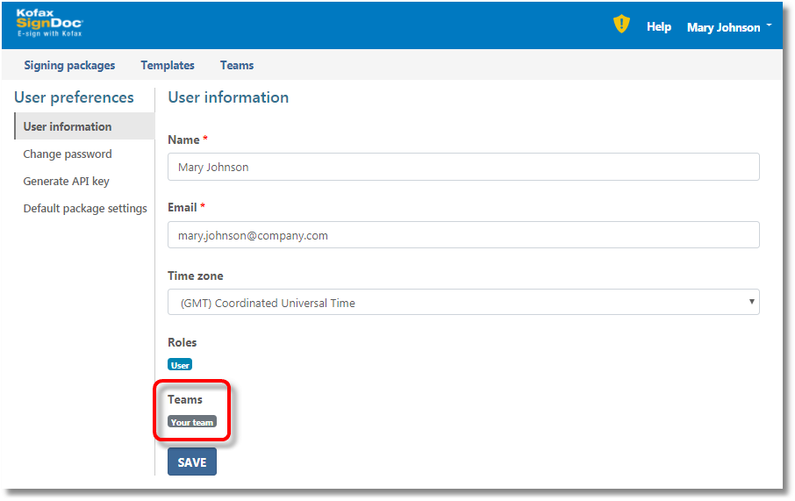Click the Email input field
Viewport: 795px width, 501px height.
click(462, 235)
